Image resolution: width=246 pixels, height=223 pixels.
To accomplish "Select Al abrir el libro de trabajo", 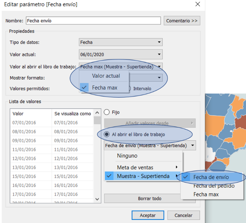I will (x=107, y=135).
